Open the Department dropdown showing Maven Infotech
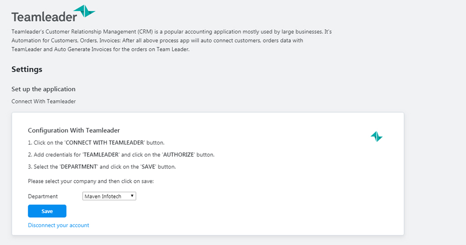466x245 pixels. (109, 196)
